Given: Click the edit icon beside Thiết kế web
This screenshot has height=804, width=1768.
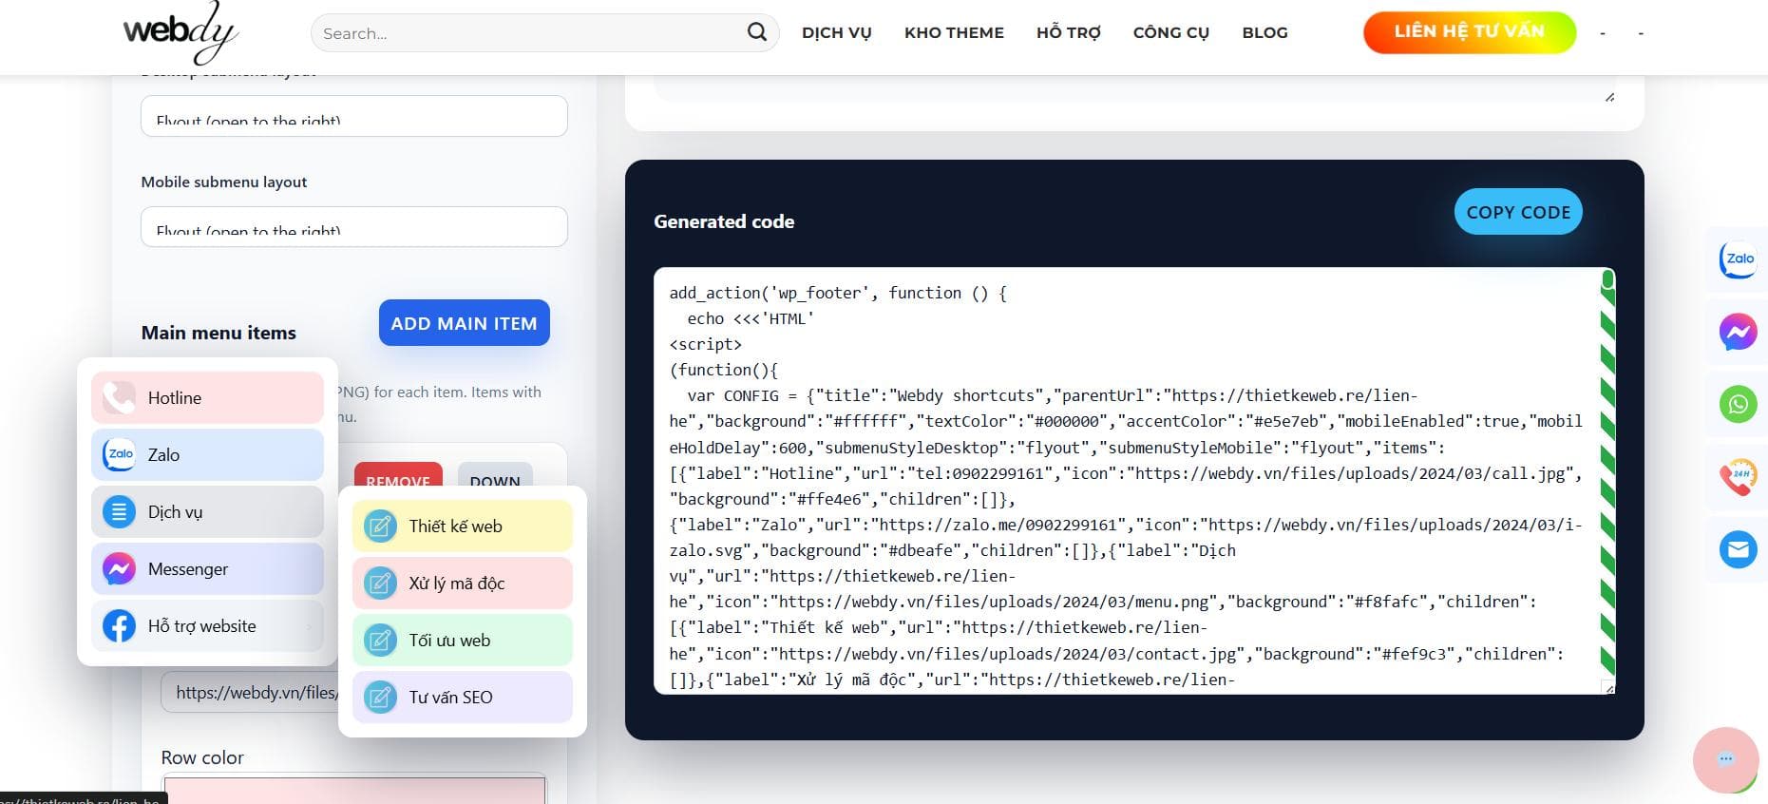Looking at the screenshot, I should [380, 526].
